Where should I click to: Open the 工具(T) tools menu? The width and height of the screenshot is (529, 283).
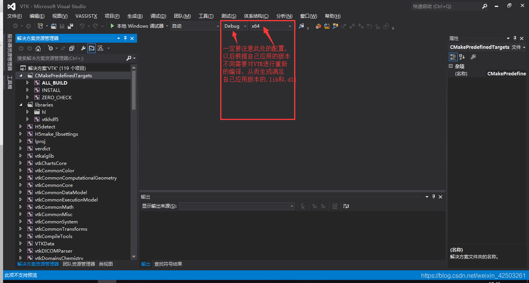point(206,16)
